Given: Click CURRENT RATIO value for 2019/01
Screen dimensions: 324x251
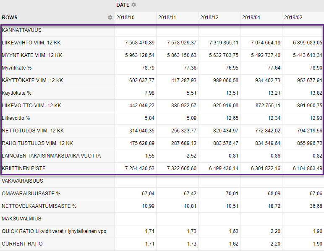Looking at the screenshot, I should pyautogui.click(x=275, y=244).
